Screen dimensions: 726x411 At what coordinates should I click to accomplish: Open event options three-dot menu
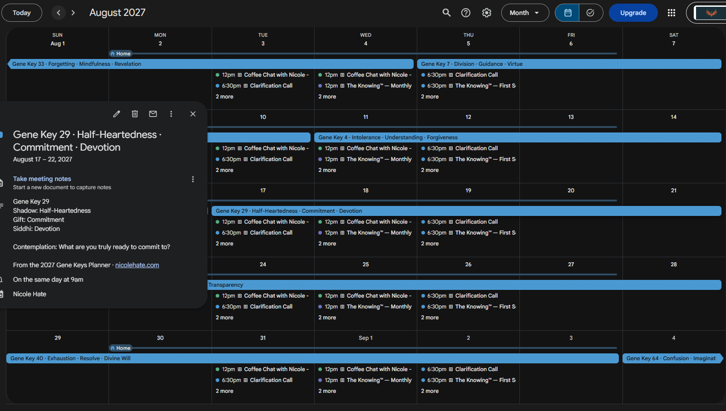click(x=171, y=114)
